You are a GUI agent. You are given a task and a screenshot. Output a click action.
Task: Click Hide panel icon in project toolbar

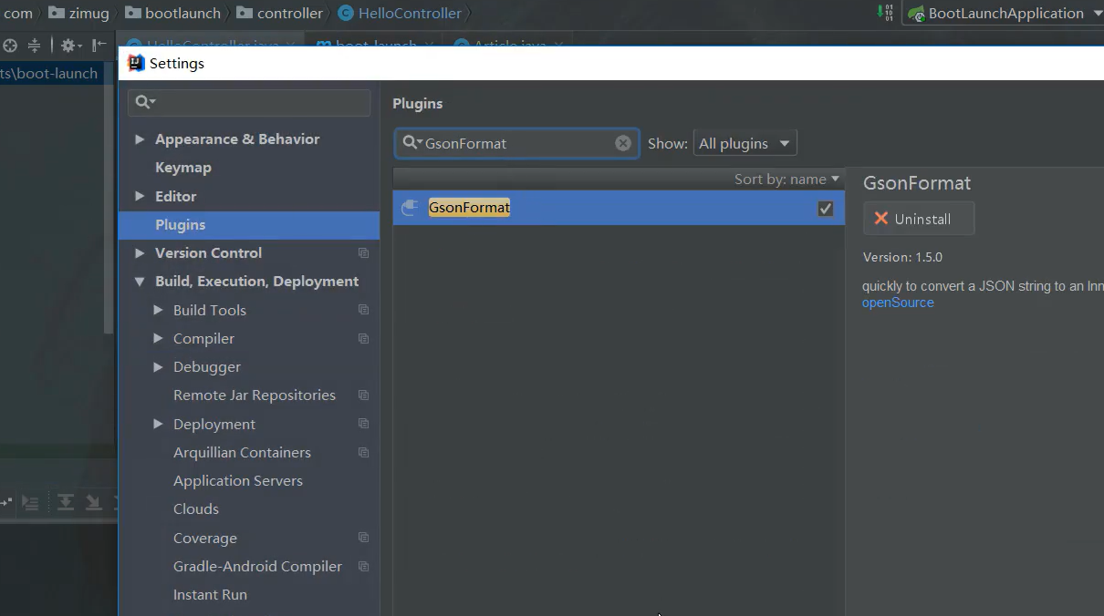pyautogui.click(x=99, y=46)
